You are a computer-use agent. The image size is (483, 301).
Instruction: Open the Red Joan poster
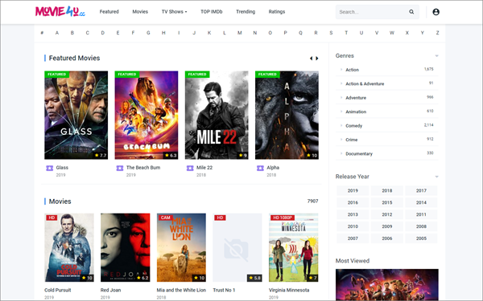[125, 247]
